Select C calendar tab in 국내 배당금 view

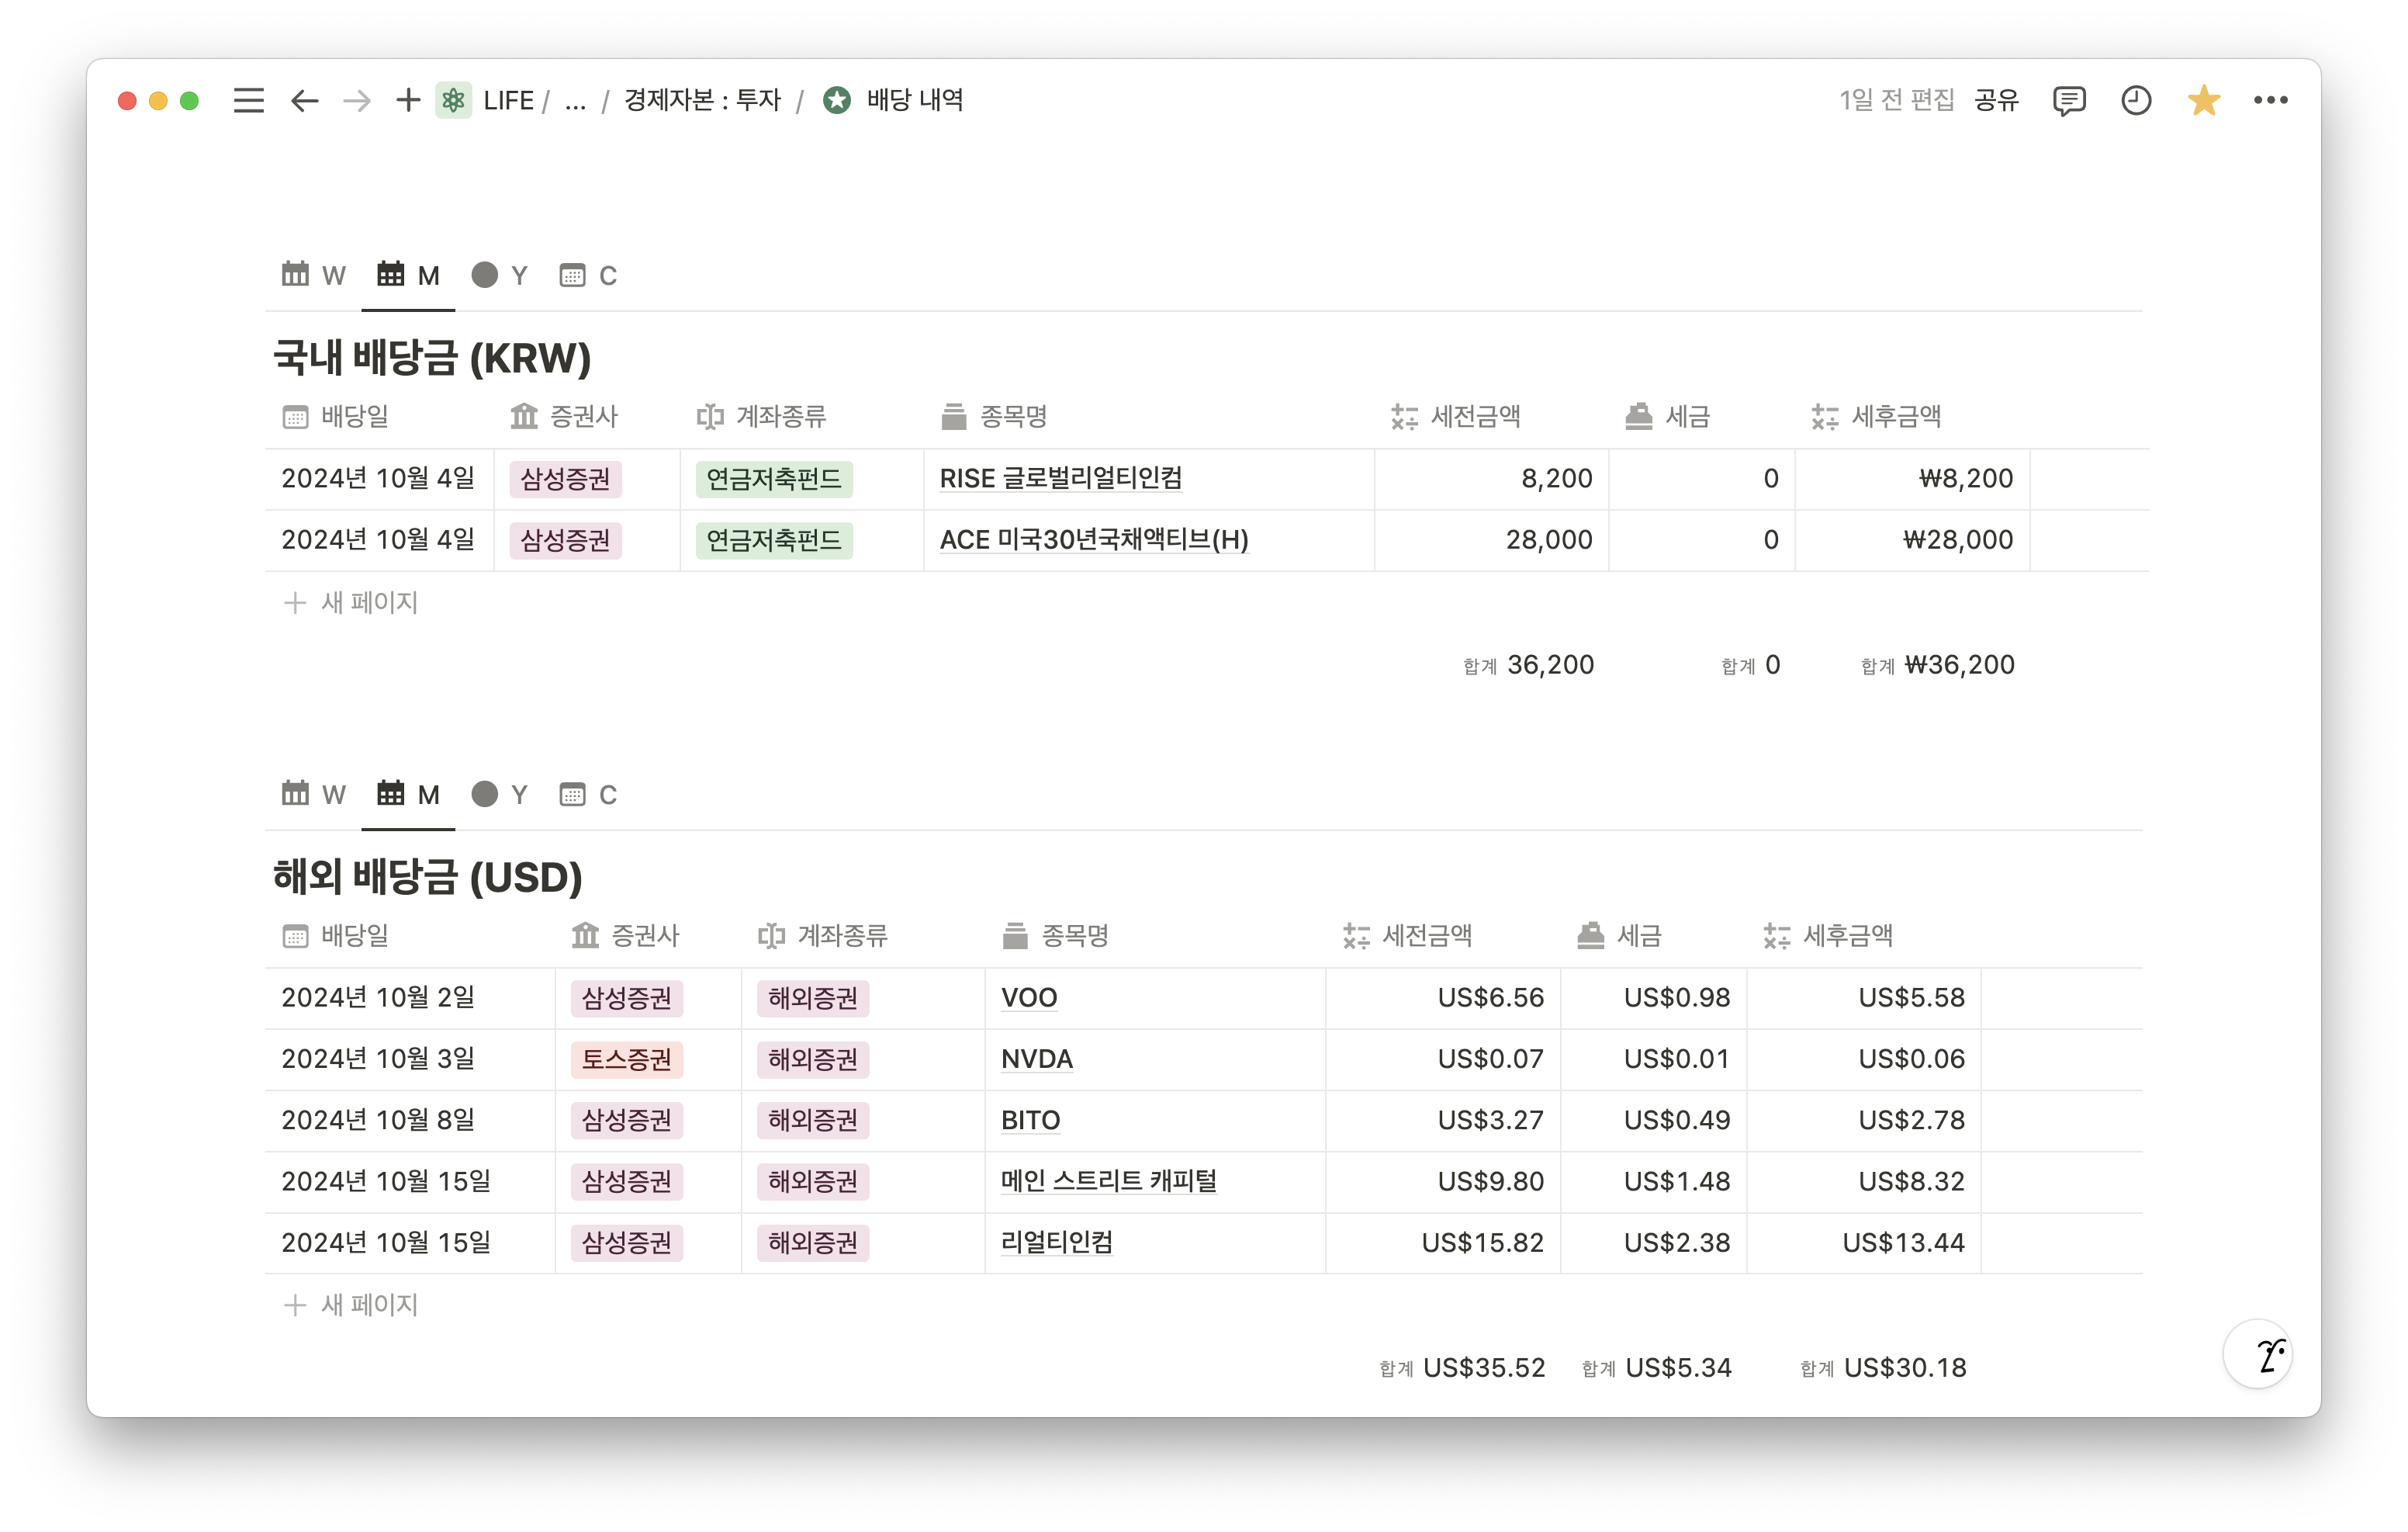tap(589, 276)
